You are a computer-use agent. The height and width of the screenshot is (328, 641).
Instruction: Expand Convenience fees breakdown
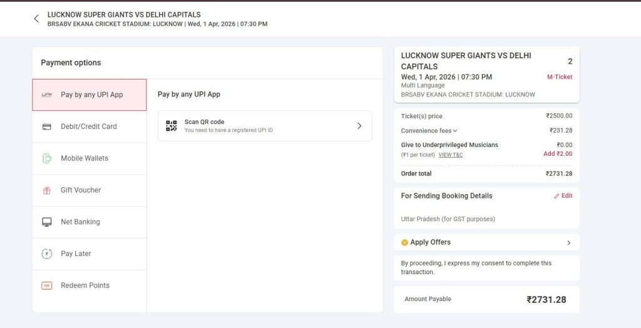click(x=455, y=131)
